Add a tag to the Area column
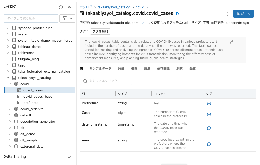The height and width of the screenshot is (165, 260). (x=209, y=144)
